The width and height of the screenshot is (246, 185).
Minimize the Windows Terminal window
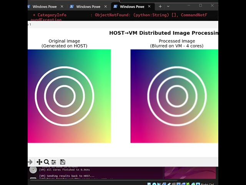pos(189,5)
